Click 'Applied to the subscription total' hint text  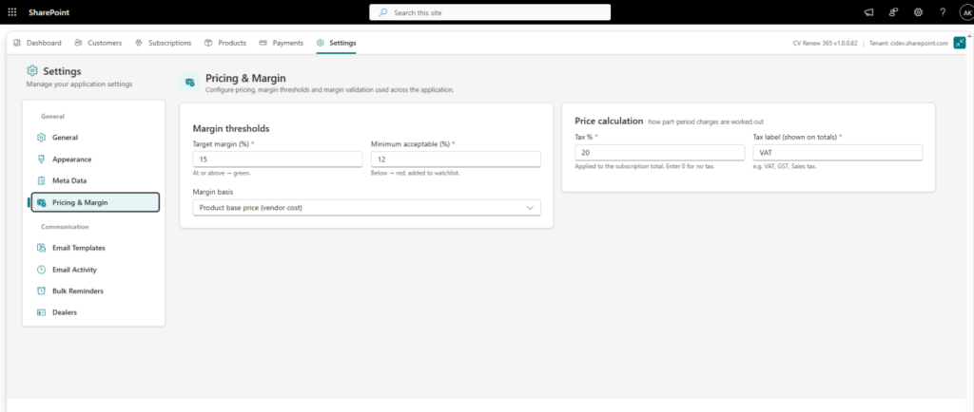[644, 167]
